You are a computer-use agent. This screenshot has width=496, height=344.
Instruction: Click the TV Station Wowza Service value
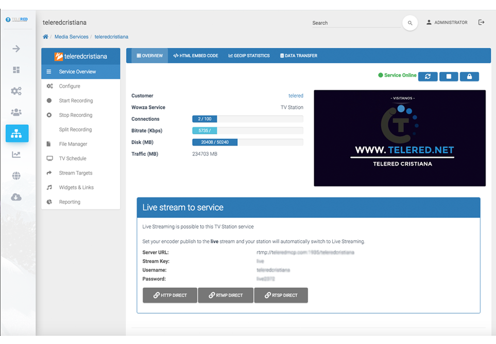point(292,107)
